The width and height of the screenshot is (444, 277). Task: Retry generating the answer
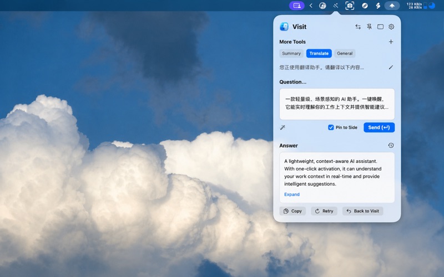[324, 211]
